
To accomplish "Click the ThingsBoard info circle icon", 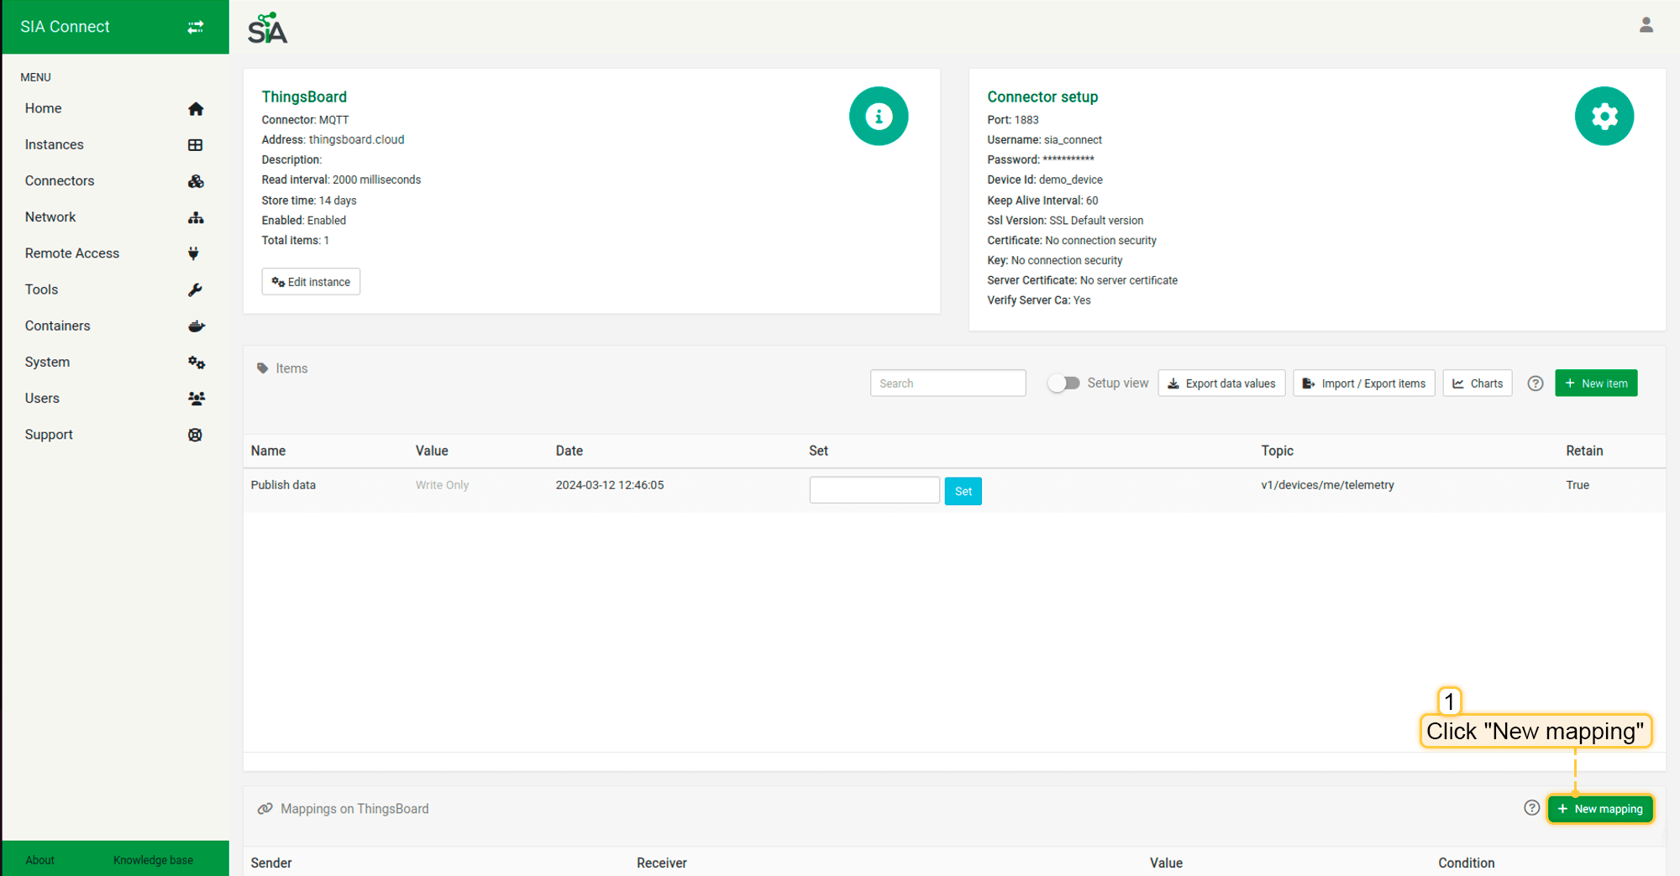I will pyautogui.click(x=878, y=117).
